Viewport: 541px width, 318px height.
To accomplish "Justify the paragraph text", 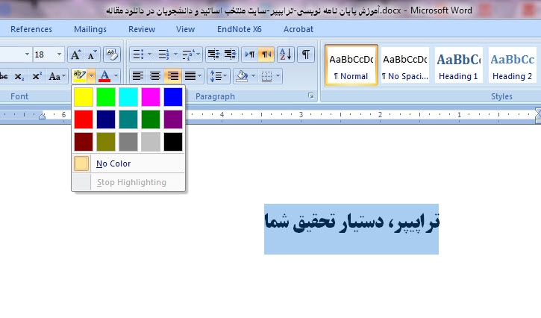I will pos(191,76).
